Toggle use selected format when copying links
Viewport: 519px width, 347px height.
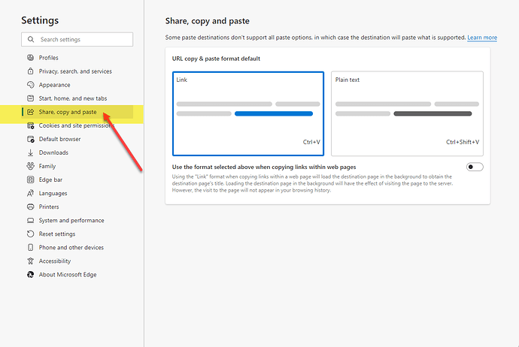tap(475, 167)
